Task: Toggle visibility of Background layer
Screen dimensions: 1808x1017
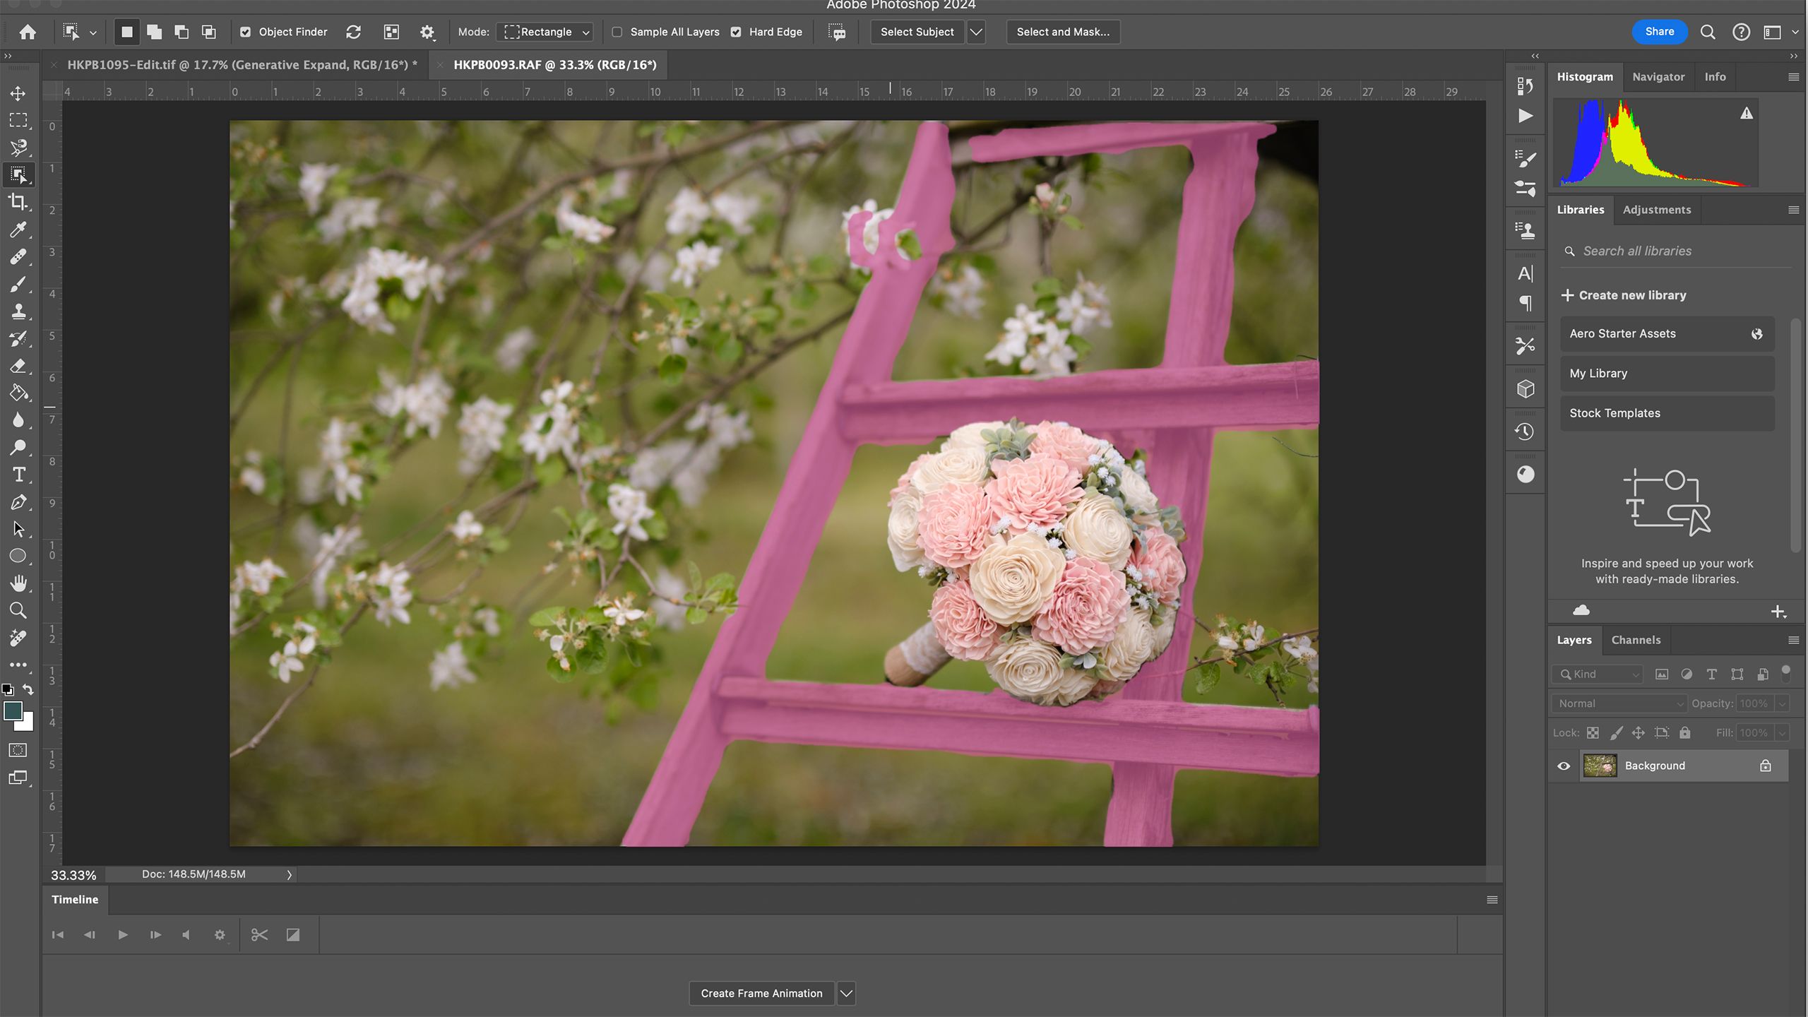Action: (x=1564, y=765)
